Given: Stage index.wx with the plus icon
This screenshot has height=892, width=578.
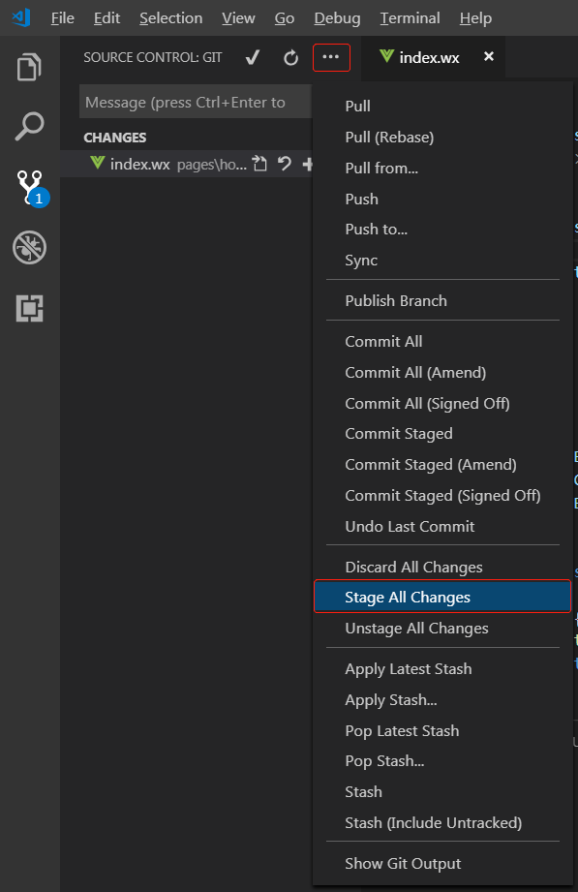Looking at the screenshot, I should point(307,164).
